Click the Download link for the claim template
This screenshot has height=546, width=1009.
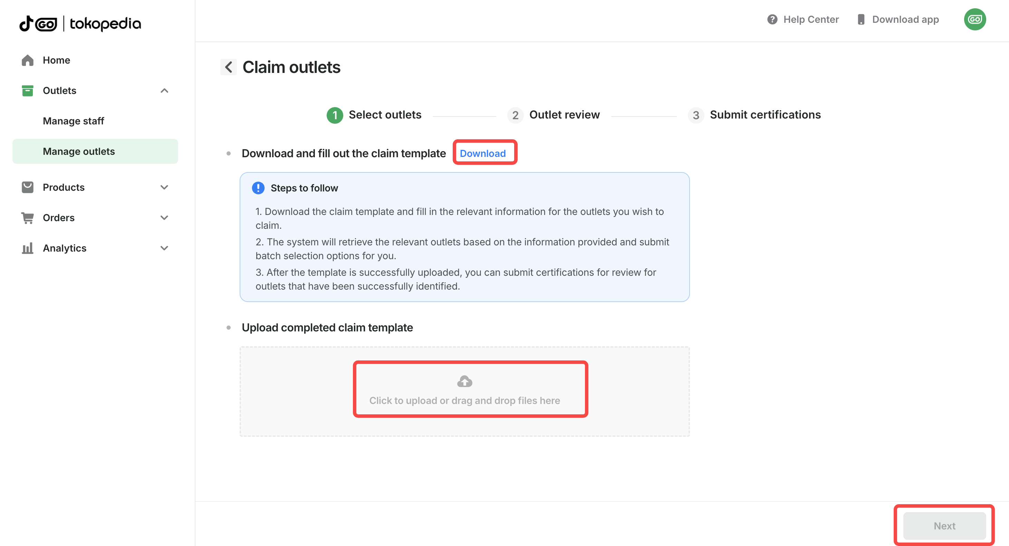tap(482, 153)
